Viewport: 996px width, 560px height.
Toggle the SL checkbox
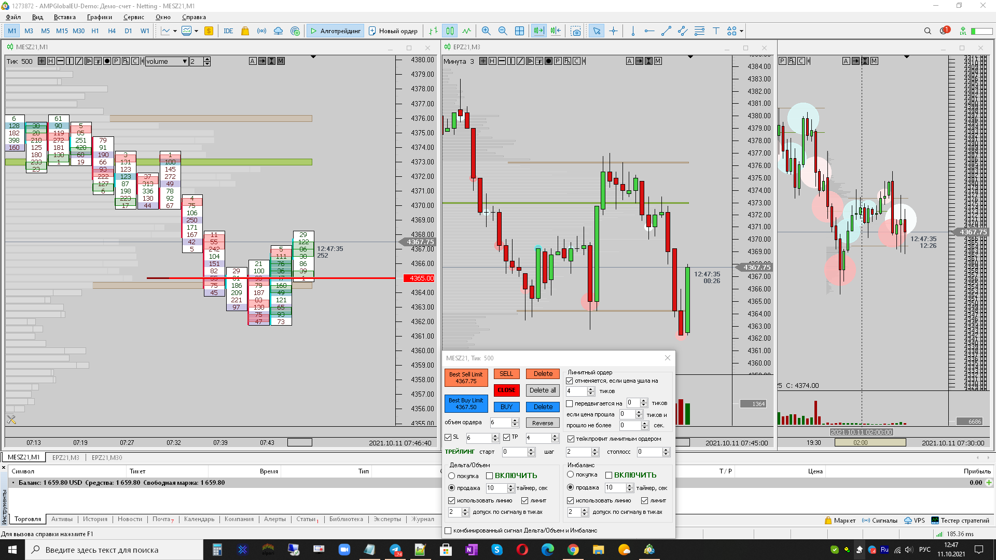(x=448, y=437)
